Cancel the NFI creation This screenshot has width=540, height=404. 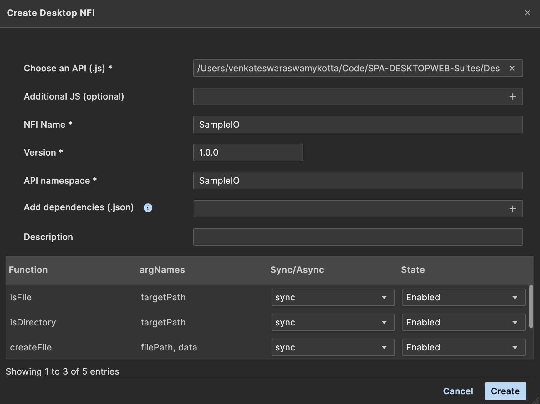[458, 391]
